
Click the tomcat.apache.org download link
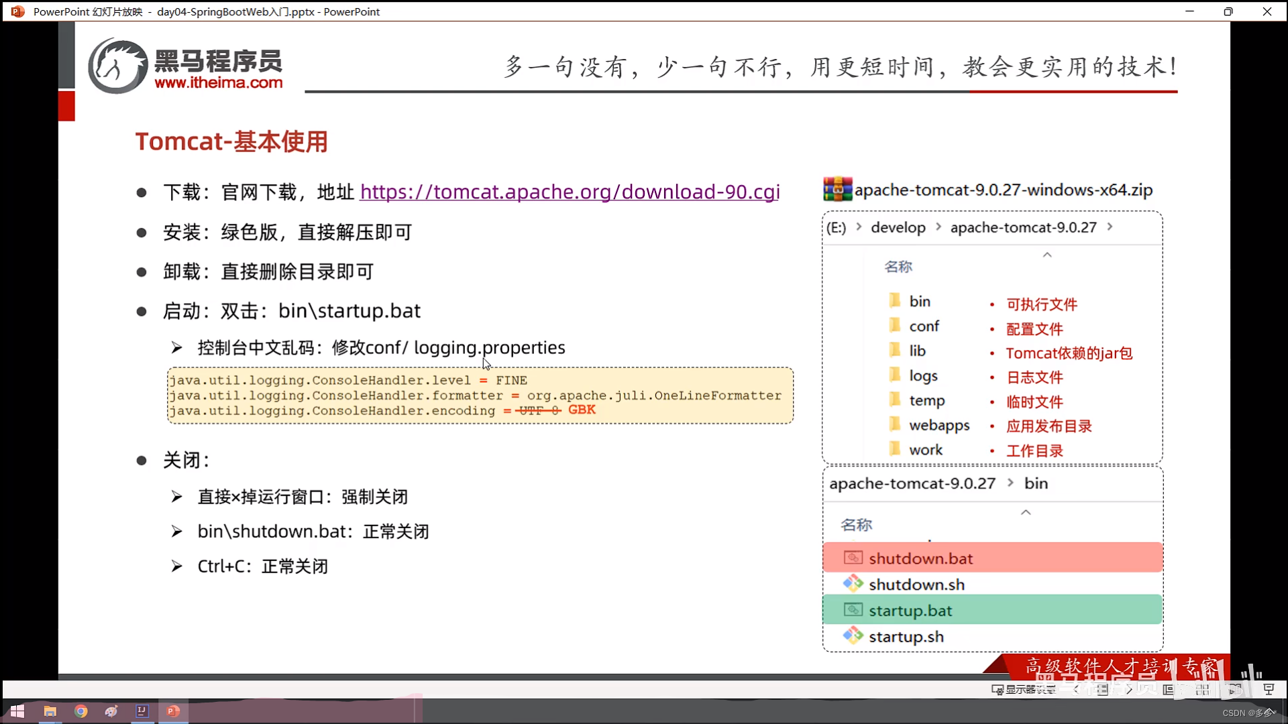[x=570, y=192]
